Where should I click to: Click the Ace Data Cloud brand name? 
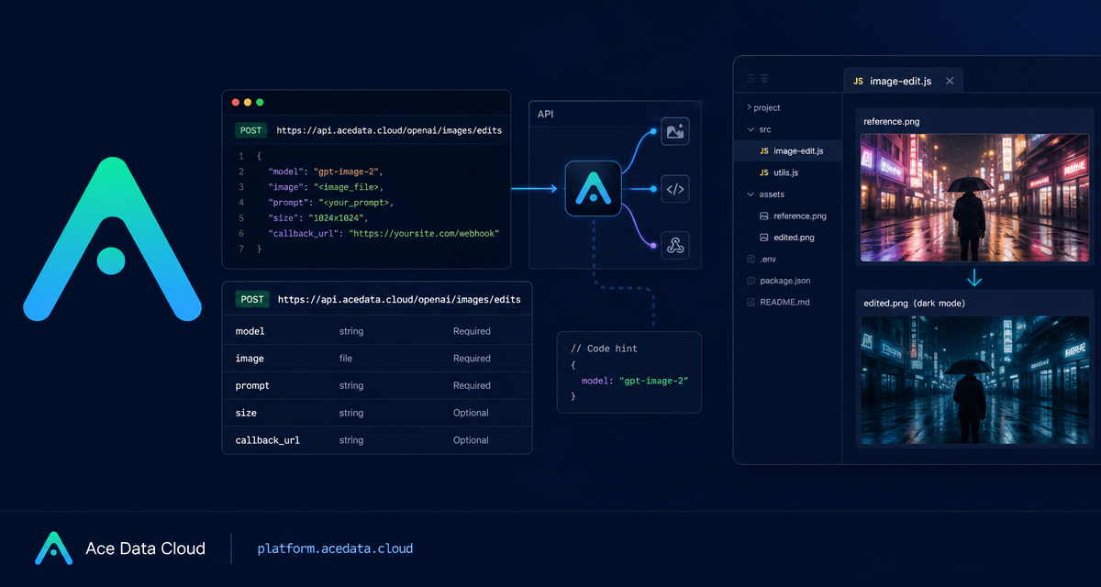coord(145,548)
